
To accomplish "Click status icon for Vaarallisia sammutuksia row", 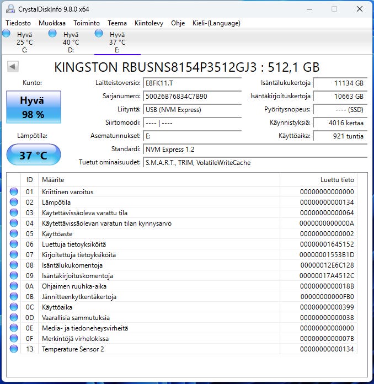I will tap(14, 317).
